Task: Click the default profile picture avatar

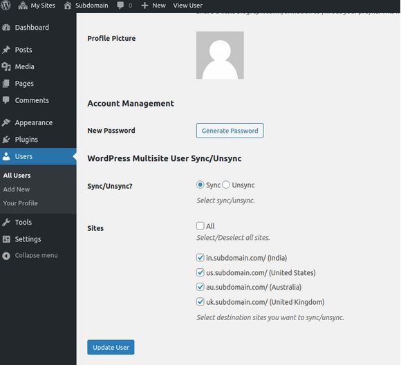Action: (x=220, y=55)
